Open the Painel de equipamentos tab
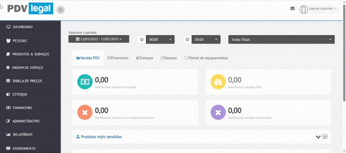 (x=206, y=58)
